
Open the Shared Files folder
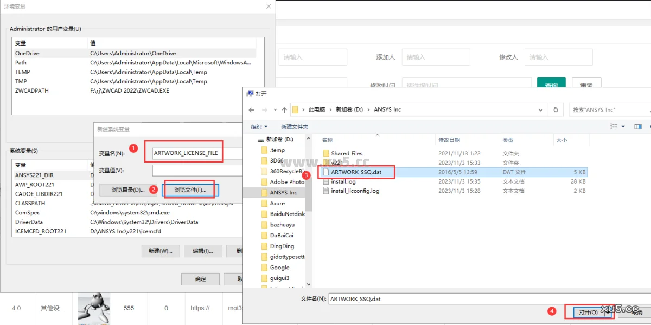(x=347, y=153)
